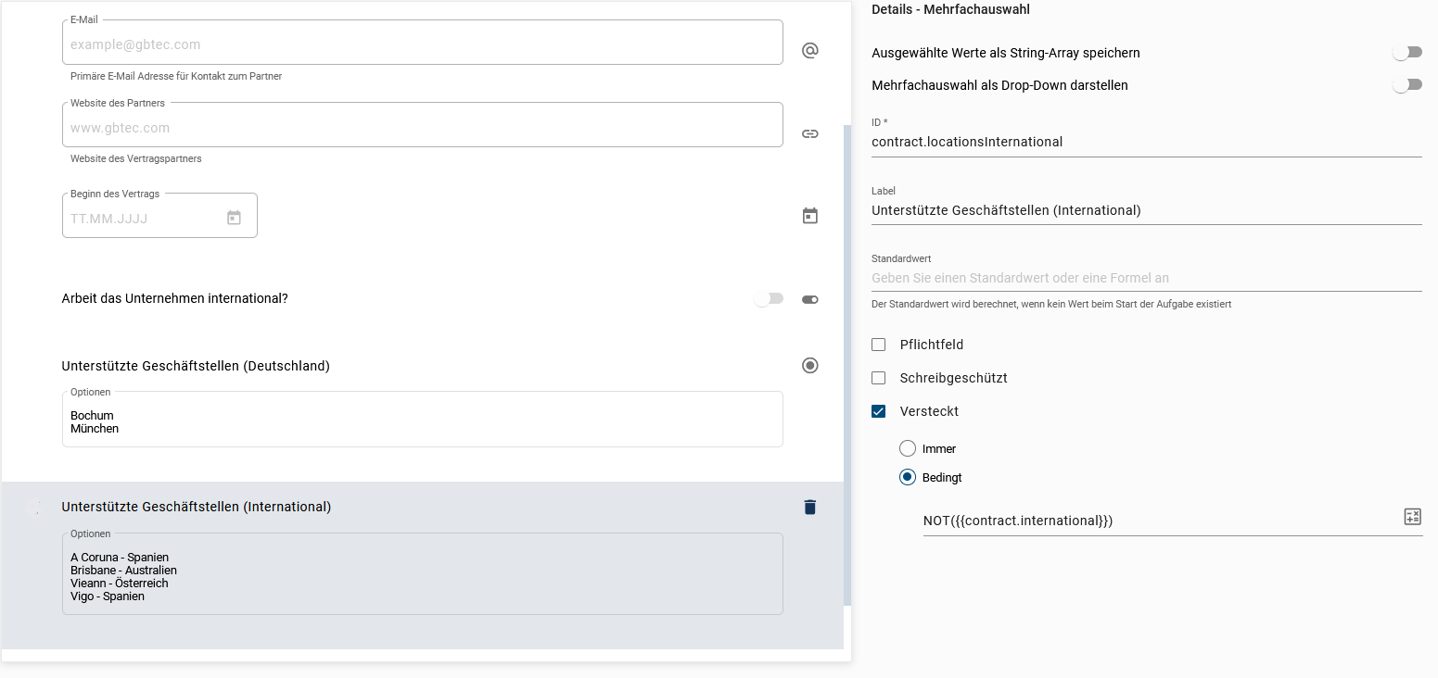
Task: Click the filled calendar icon right of date field
Action: tap(809, 216)
